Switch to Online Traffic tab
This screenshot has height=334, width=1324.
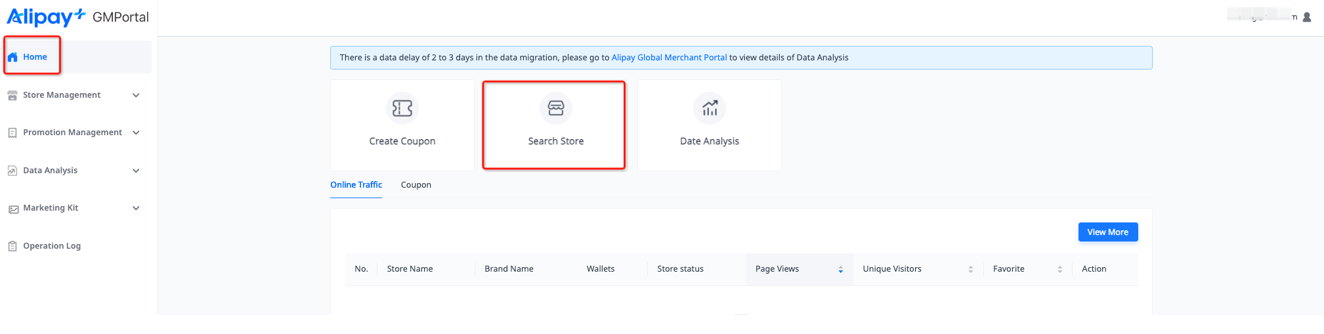coord(356,185)
